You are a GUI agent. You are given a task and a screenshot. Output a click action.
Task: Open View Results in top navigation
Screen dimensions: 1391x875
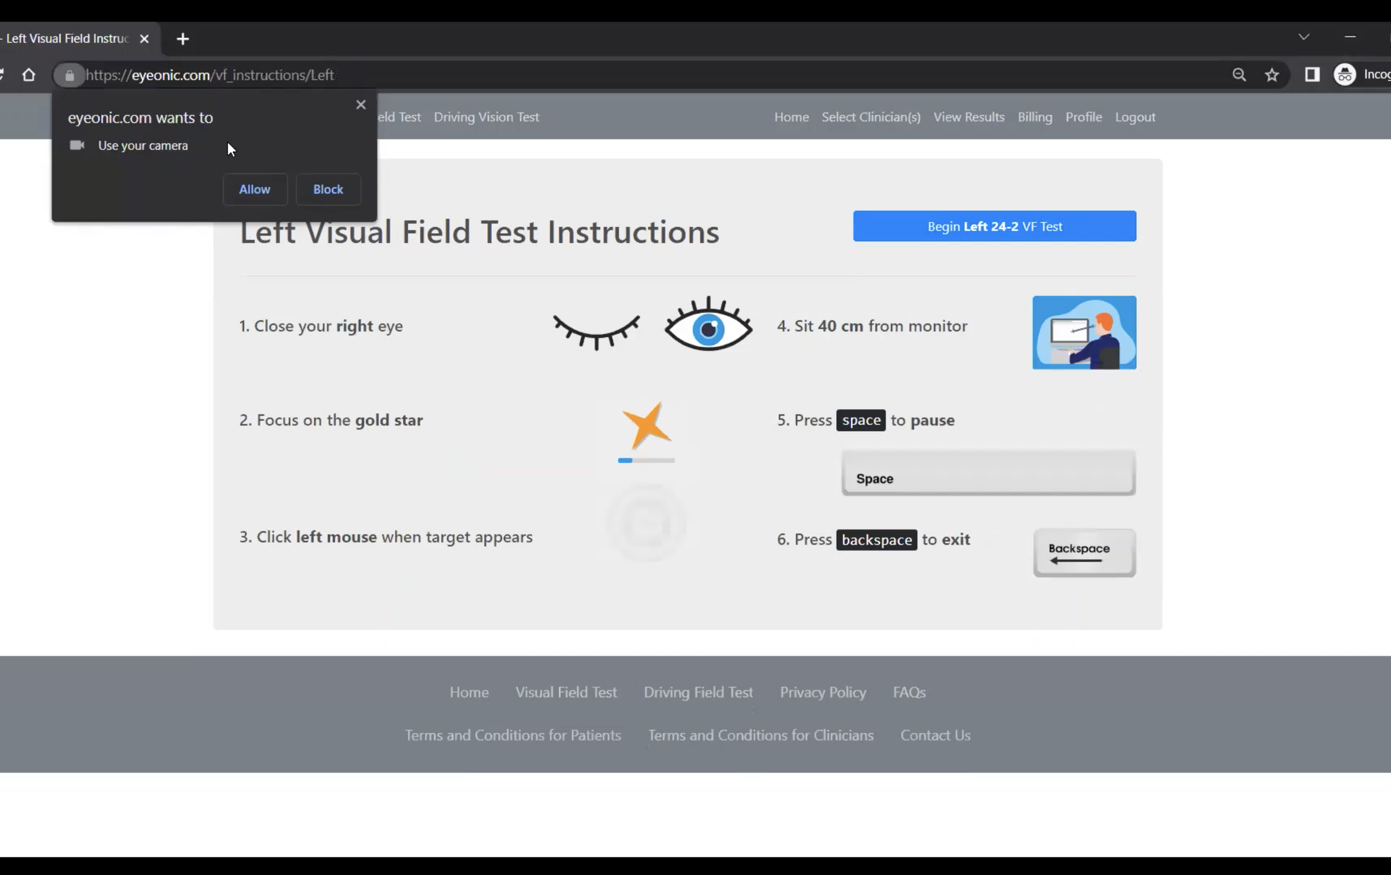click(x=969, y=117)
